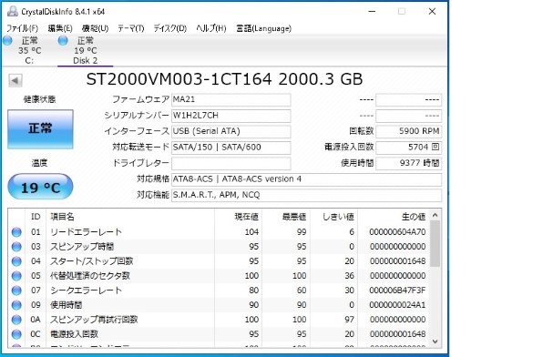Viewport: 543px width, 357px height.
Task: Click the blue status orb for drive C:
Action: pyautogui.click(x=7, y=40)
